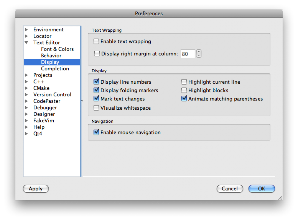This screenshot has height=221, width=298.
Task: Enable text wrapping checkbox
Action: 97,41
